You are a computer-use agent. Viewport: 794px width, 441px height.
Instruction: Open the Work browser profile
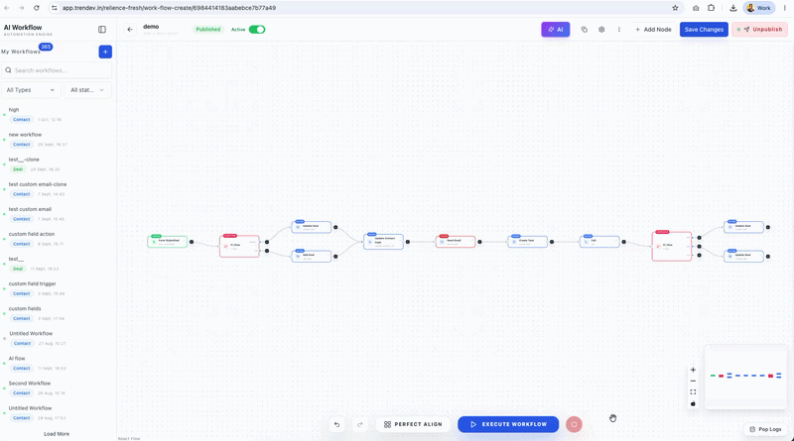[758, 8]
